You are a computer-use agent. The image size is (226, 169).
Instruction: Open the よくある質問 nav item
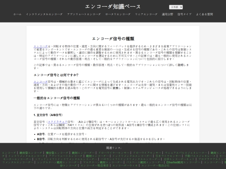click(204, 14)
